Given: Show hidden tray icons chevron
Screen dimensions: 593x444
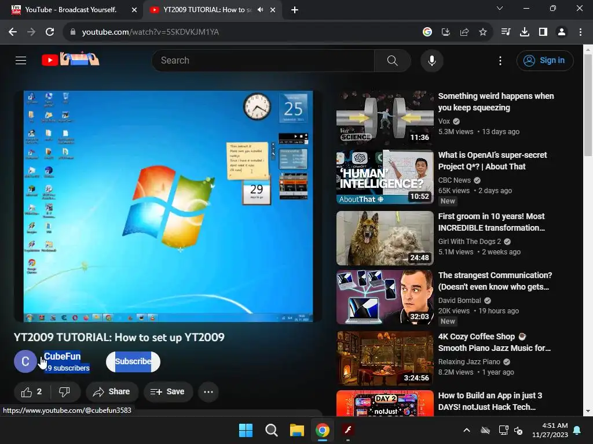Looking at the screenshot, I should click(467, 430).
